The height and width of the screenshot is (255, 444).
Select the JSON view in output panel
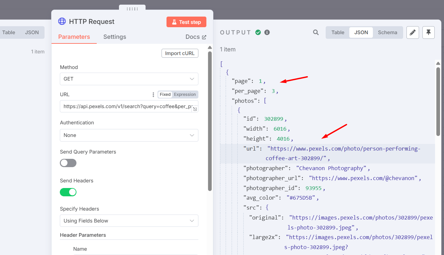[x=361, y=32]
